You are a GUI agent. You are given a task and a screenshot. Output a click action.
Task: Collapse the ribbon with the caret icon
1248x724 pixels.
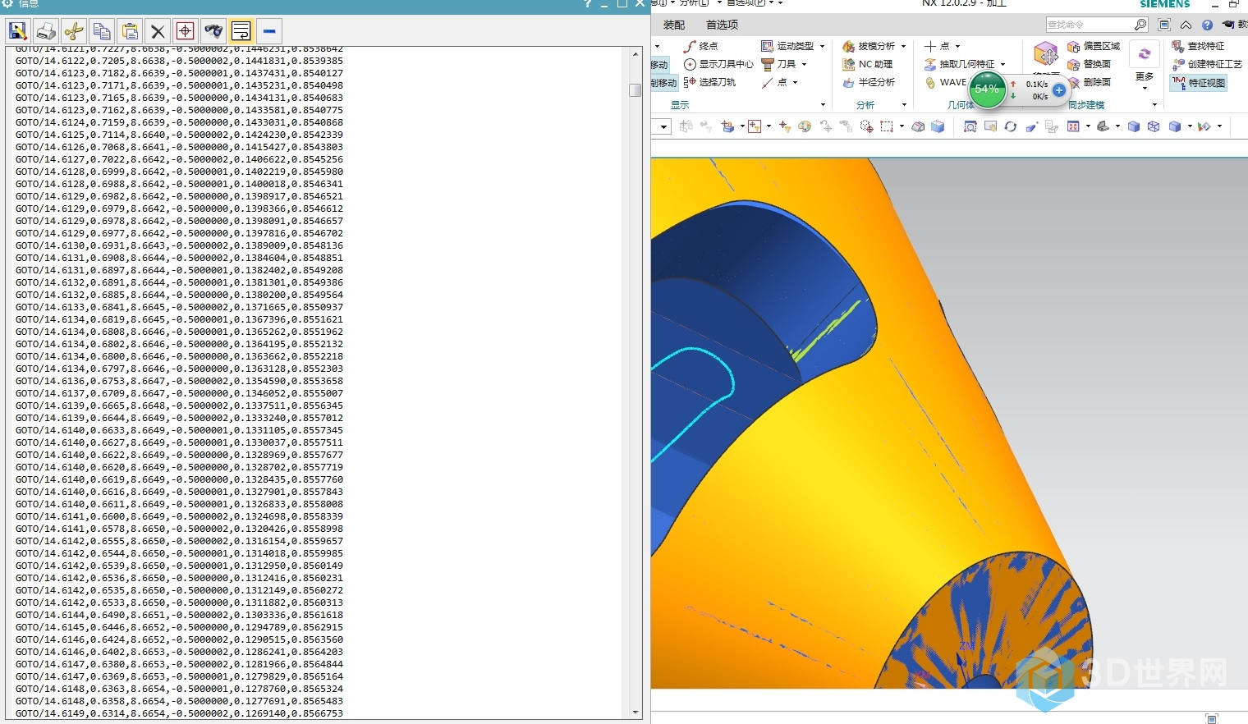(1186, 25)
